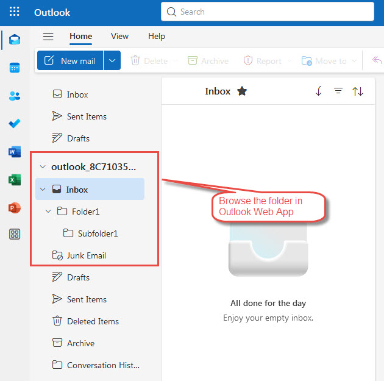Launch Excel from the app rail
Screen dimensions: 384x381
[15, 180]
